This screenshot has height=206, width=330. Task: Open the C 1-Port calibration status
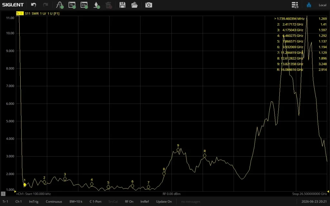tap(95, 201)
